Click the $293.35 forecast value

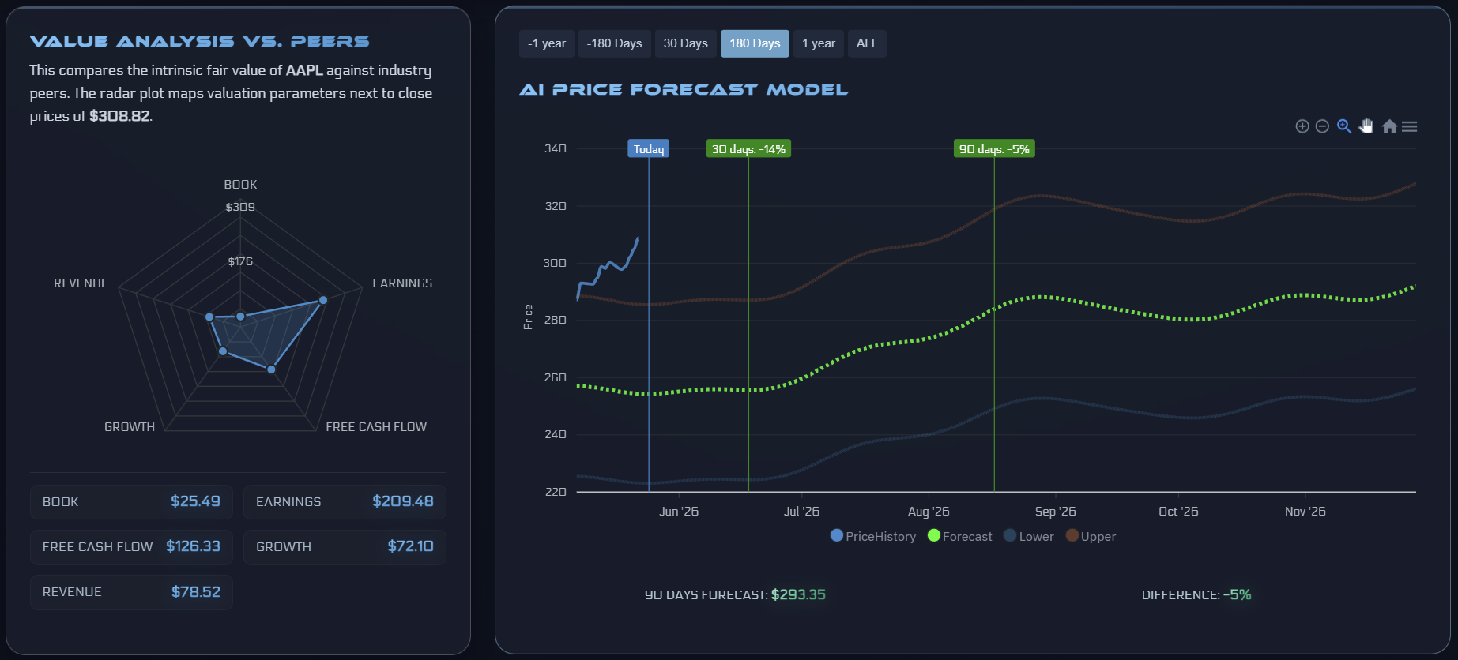pos(798,594)
